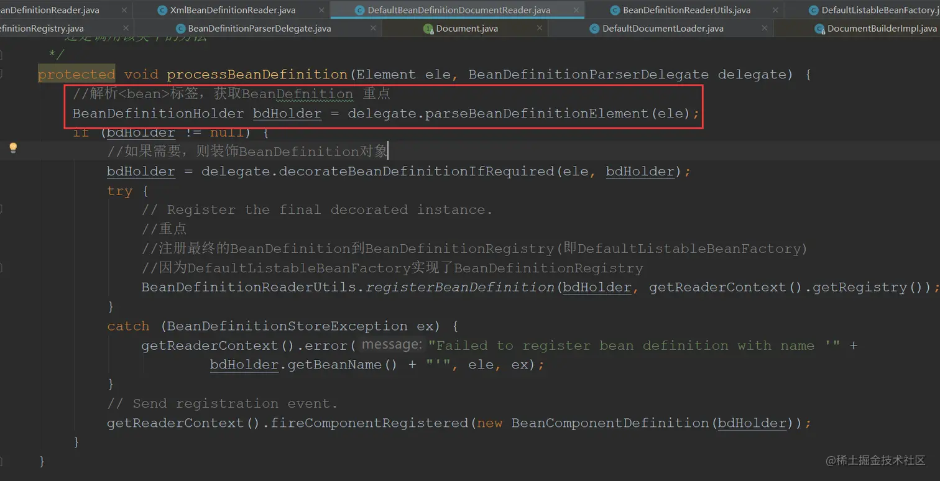Collapse the processBeanDefinition method fold marker

pyautogui.click(x=2, y=74)
